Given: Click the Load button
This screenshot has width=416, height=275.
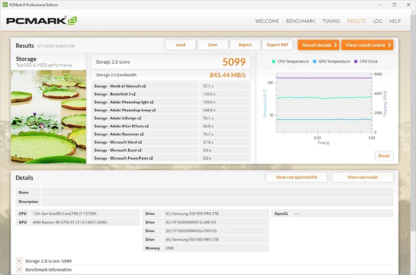Looking at the screenshot, I should click(181, 45).
